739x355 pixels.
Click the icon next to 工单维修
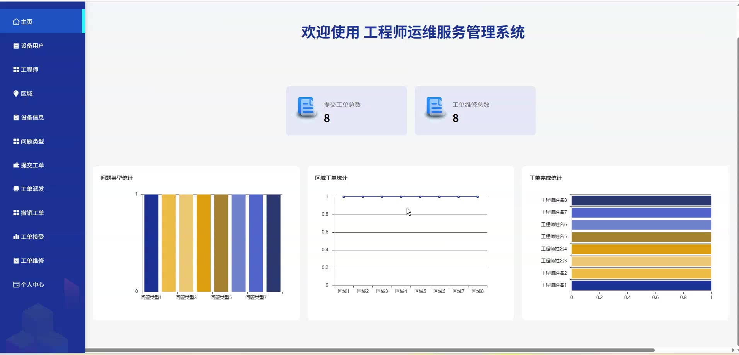[16, 261]
